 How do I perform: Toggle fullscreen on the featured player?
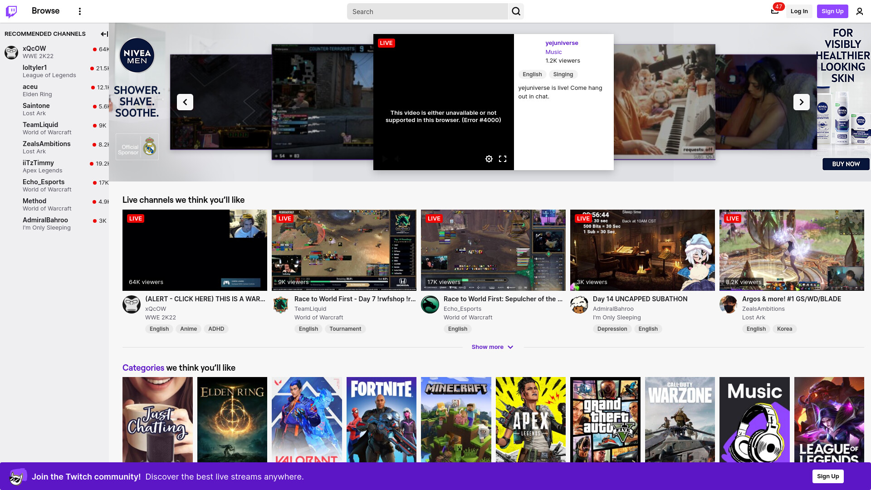(x=503, y=159)
